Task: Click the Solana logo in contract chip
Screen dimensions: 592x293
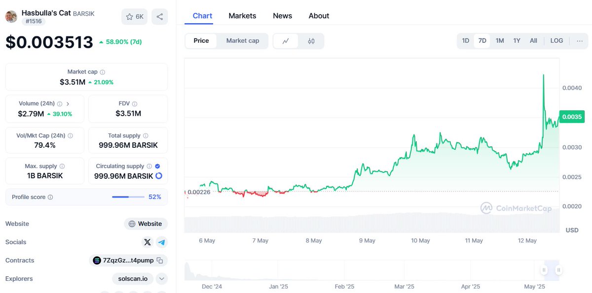Action: 97,260
